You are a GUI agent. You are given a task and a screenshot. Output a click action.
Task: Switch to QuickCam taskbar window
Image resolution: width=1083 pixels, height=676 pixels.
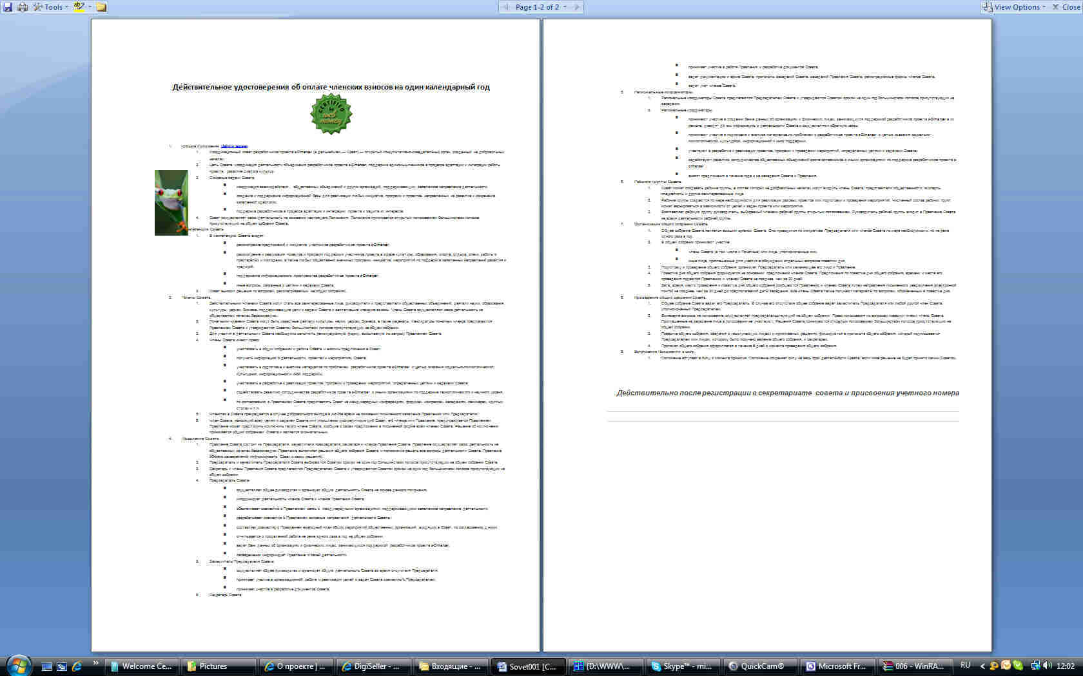[x=759, y=666]
